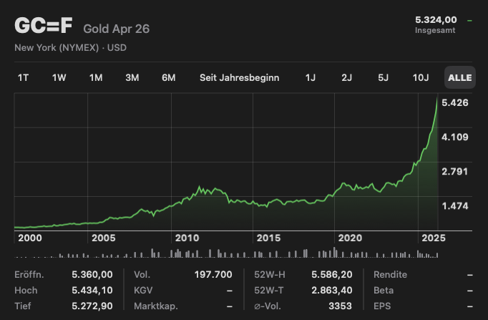The height and width of the screenshot is (320, 488).
Task: Click the Hoch value 5.434,10
Action: point(92,291)
